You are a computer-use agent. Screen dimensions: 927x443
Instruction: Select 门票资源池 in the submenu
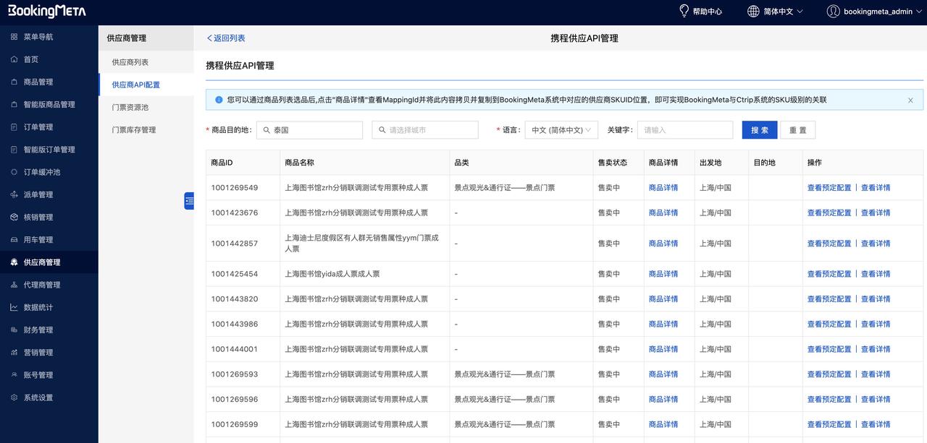point(130,107)
